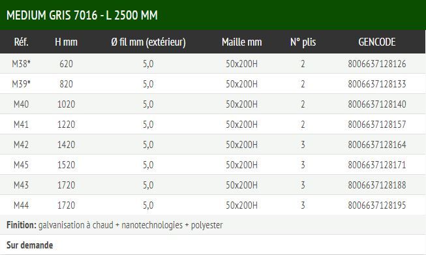Screen dimensions: 426x255
Task: Click gencode '8006637128133'
Action: (x=377, y=84)
